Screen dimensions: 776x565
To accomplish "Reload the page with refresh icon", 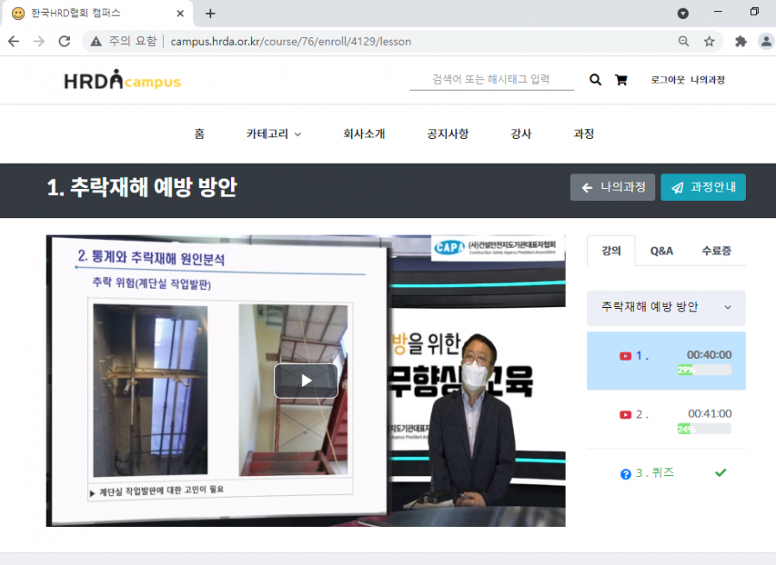I will click(x=65, y=41).
